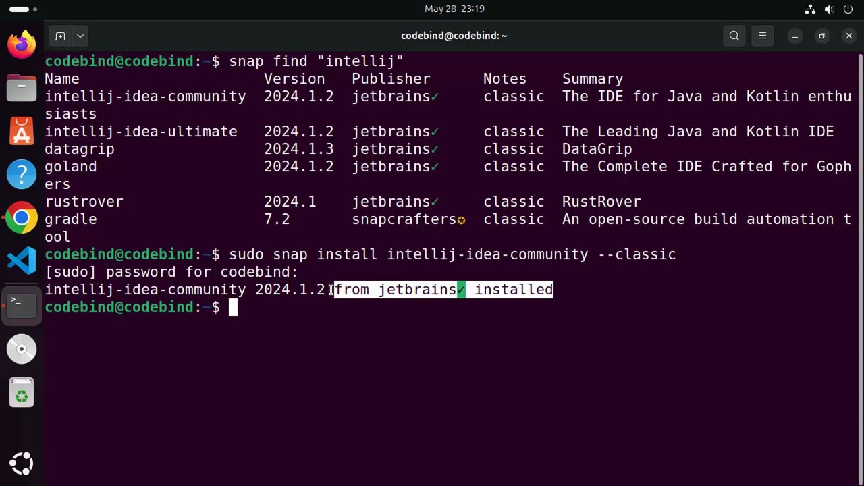This screenshot has width=864, height=486.
Task: Click the terminal title codebind@codebind: ~
Action: [454, 36]
